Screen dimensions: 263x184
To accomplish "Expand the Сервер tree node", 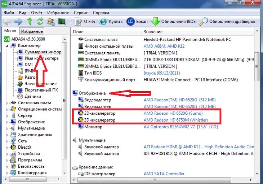I will point(7,116).
